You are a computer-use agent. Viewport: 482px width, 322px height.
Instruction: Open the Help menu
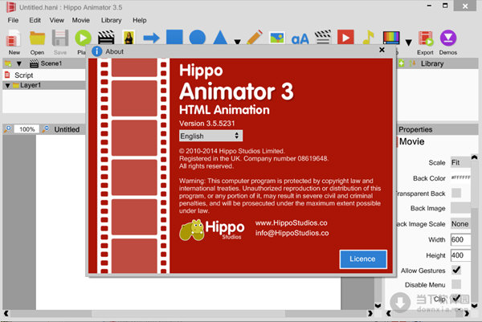coord(139,20)
